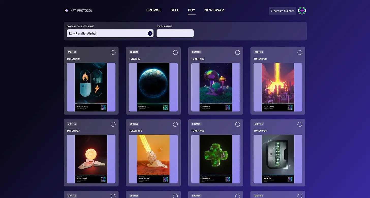Select Token #64 radio circle
Image resolution: width=370 pixels, height=198 pixels.
click(x=300, y=124)
